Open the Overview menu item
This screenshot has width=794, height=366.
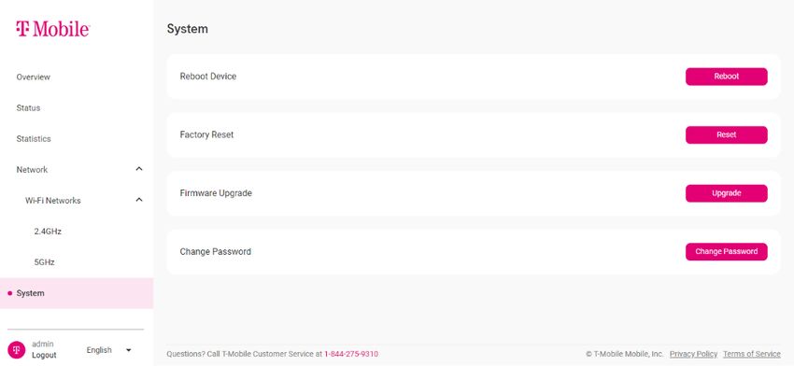[33, 77]
